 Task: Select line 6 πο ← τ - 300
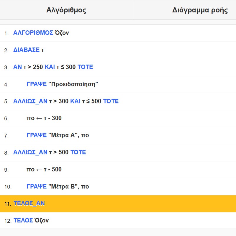[118, 119]
